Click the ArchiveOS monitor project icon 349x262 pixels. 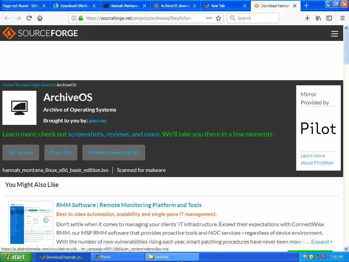19,107
